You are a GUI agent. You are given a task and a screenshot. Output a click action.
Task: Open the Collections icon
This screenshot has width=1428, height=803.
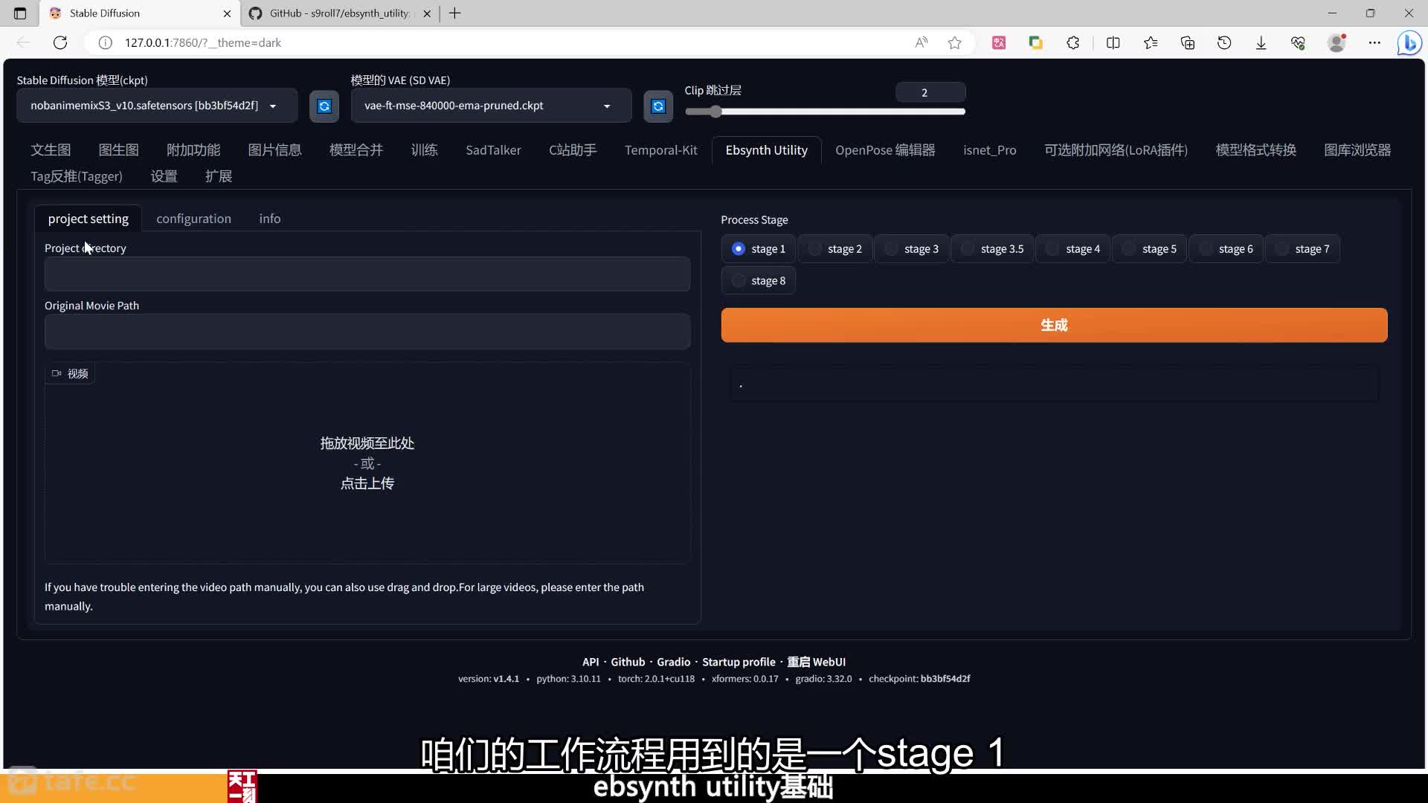pos(1188,42)
